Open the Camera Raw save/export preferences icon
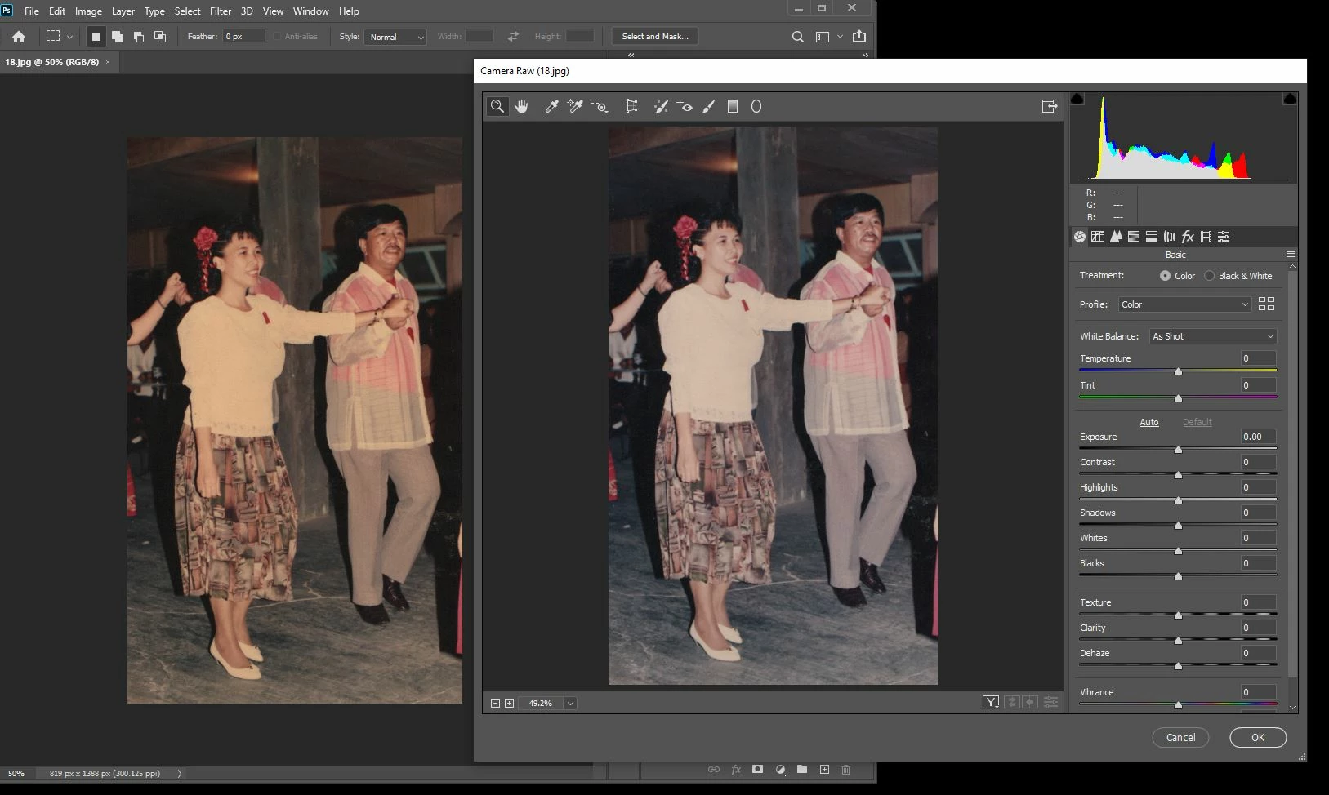The image size is (1329, 795). tap(1050, 106)
